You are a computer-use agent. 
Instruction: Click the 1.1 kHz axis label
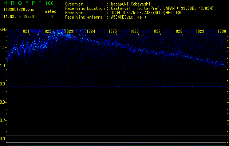point(3,47)
